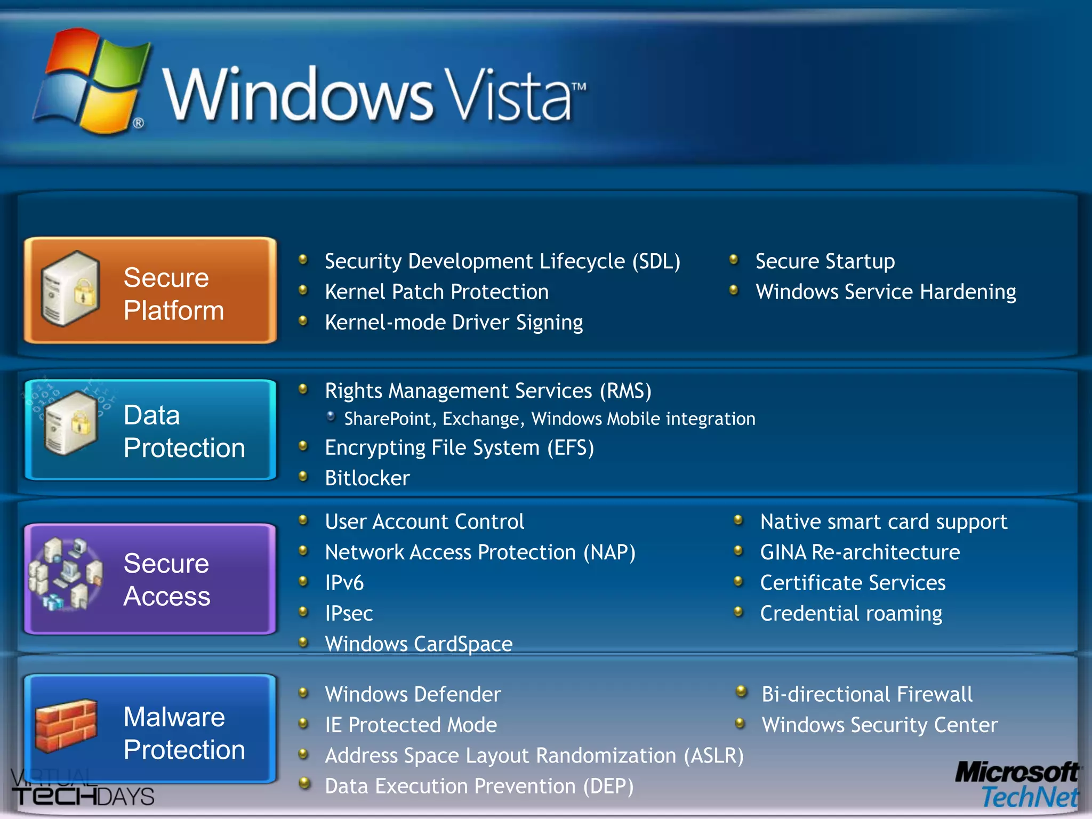Click Data Execution Prevention (DEP) text

click(479, 787)
